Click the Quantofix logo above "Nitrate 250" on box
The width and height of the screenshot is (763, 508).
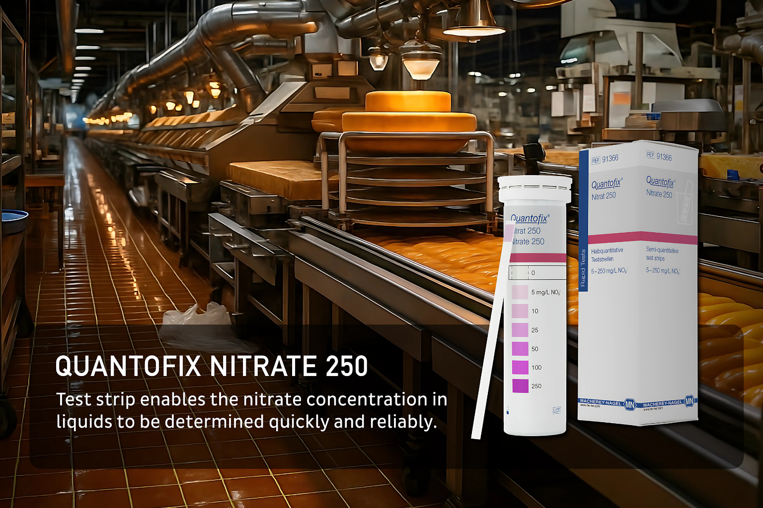[660, 182]
